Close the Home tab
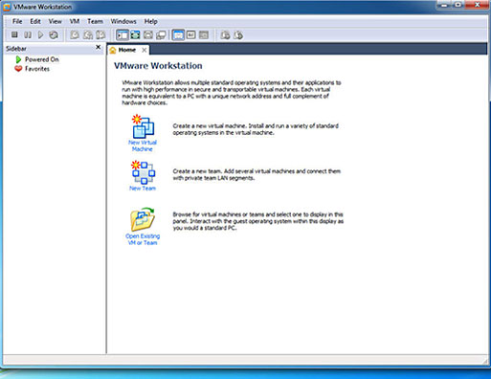Image resolution: width=491 pixels, height=379 pixels. pos(145,50)
